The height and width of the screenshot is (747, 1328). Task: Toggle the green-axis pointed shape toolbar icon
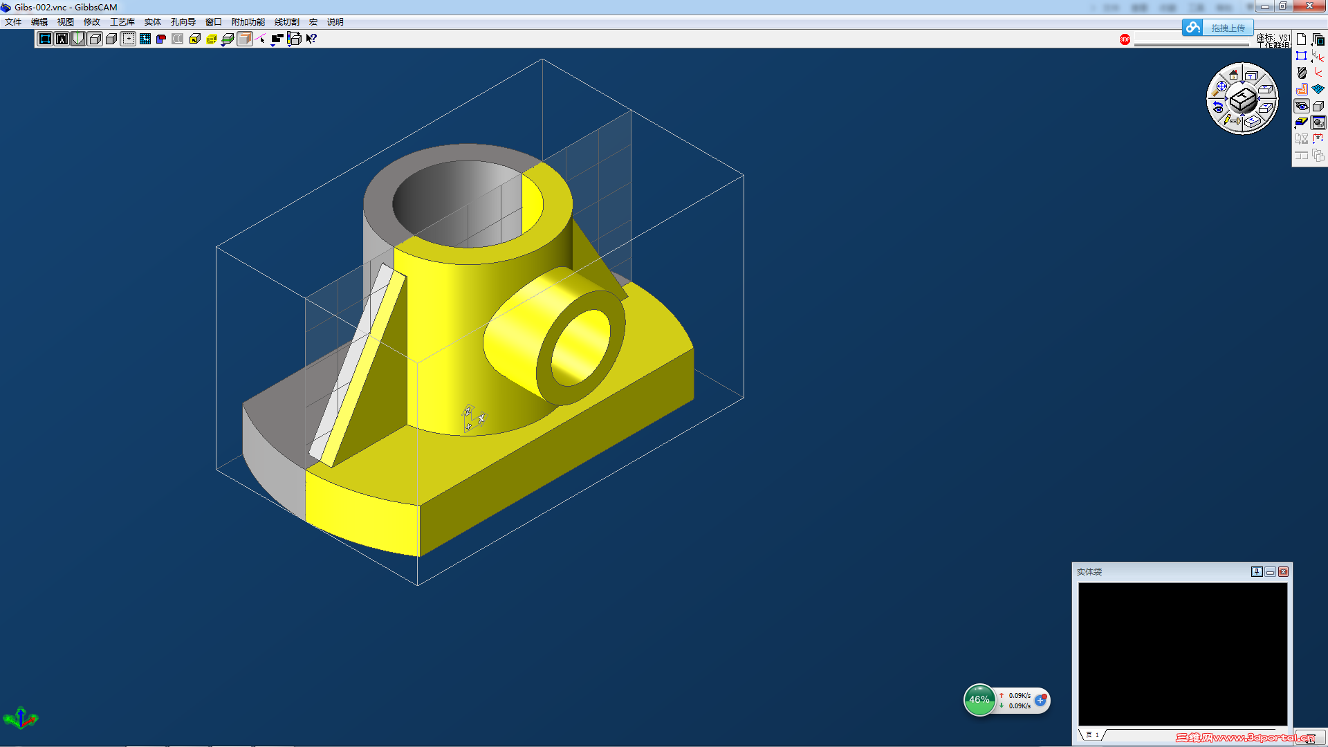point(78,39)
